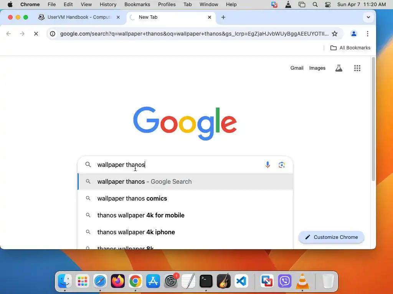Open the date and time in menu bar

click(362, 5)
